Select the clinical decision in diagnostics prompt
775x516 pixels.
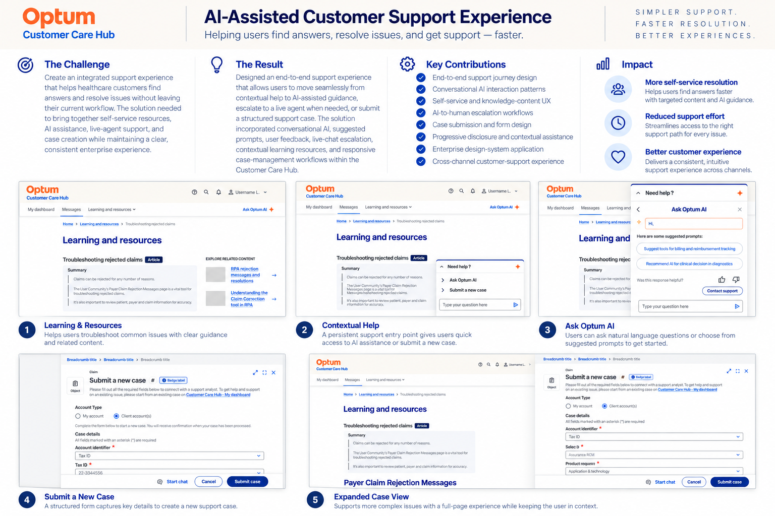click(x=689, y=264)
